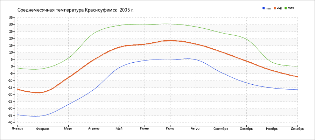Click the Май month label
Screen dimensions: 315x140
click(x=119, y=128)
